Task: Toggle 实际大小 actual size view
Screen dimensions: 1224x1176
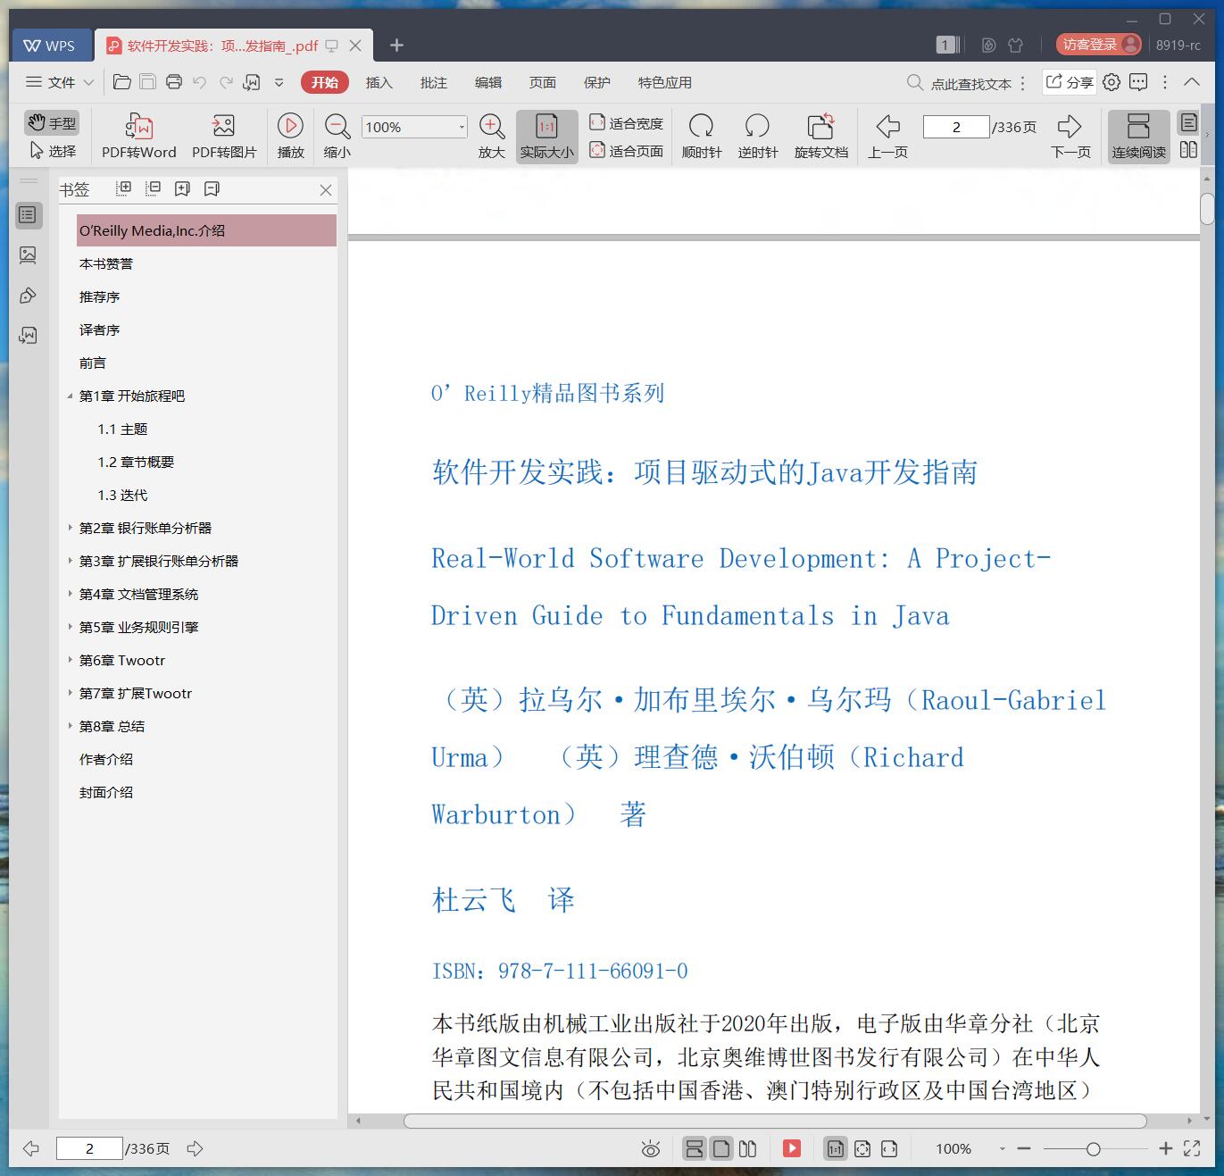Action: (x=546, y=136)
